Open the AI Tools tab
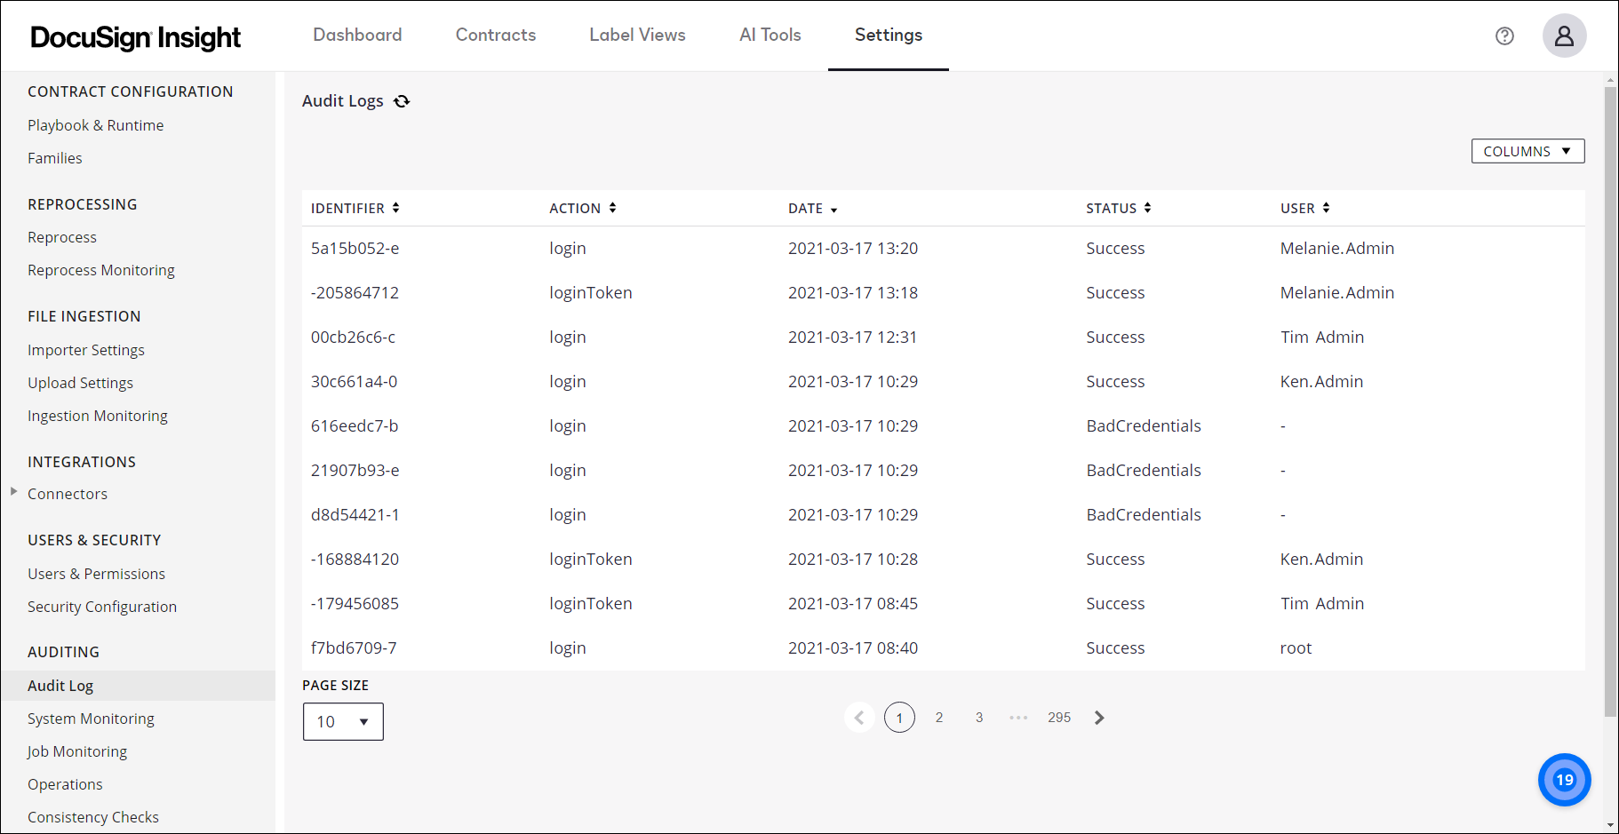 (770, 36)
